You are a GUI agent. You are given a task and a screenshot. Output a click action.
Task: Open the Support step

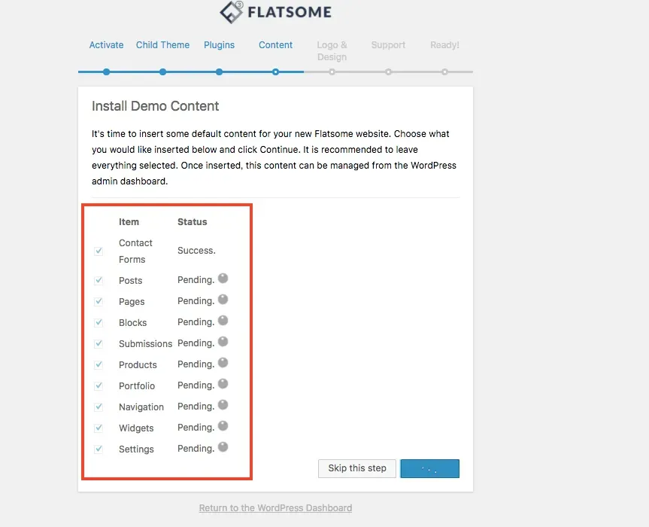[x=388, y=45]
